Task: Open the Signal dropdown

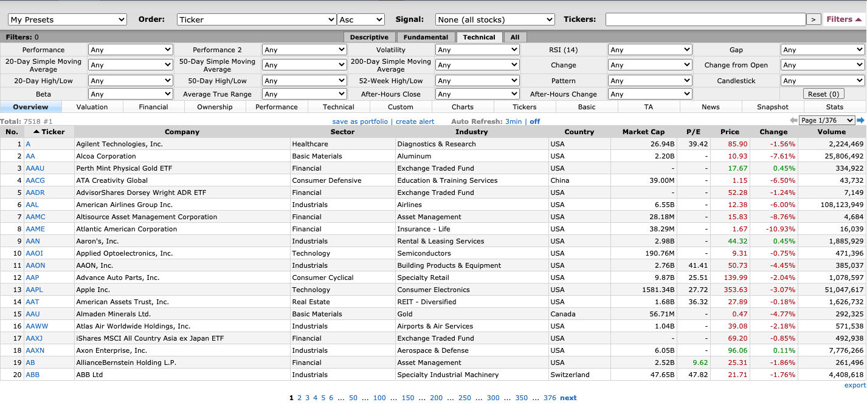Action: pyautogui.click(x=495, y=19)
